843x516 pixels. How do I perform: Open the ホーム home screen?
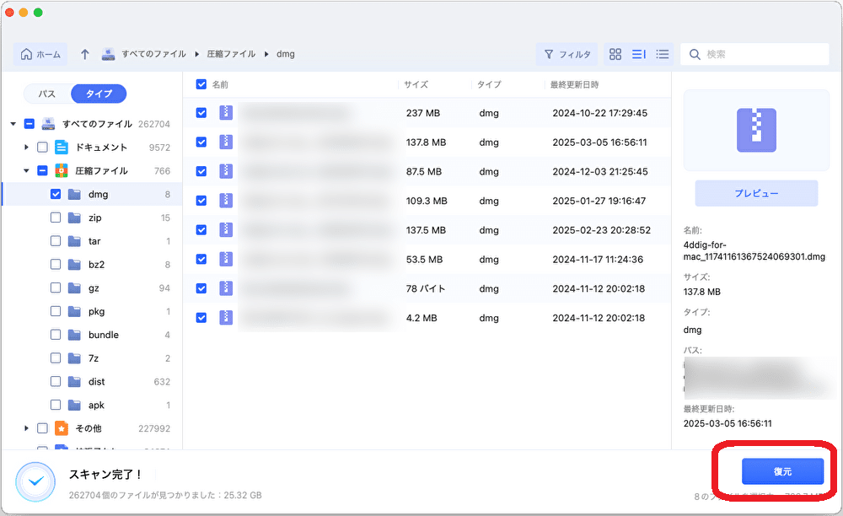(x=40, y=53)
